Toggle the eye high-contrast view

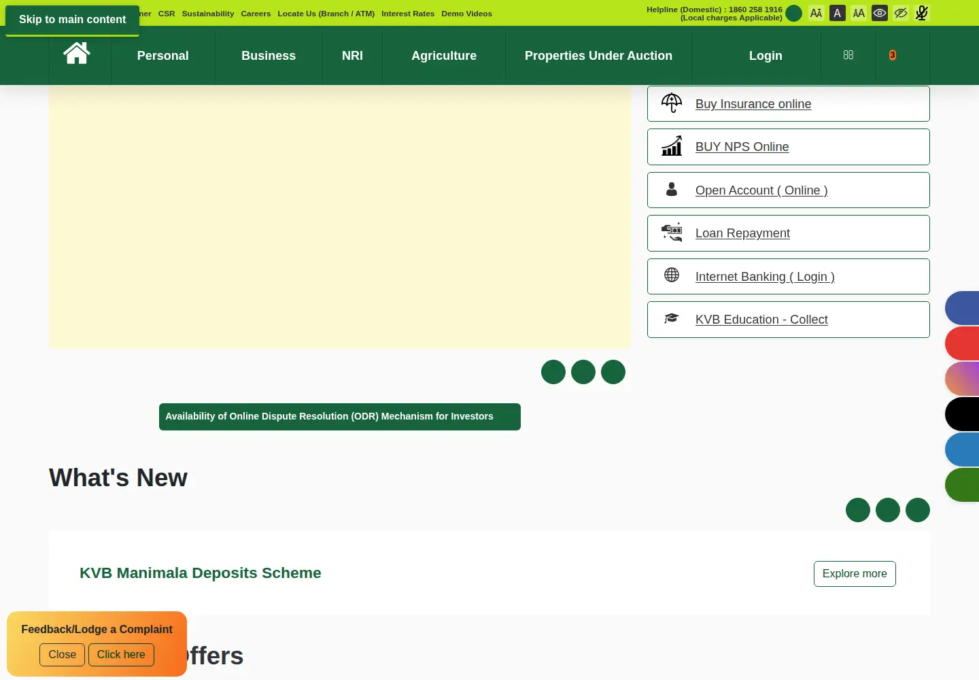pos(880,13)
